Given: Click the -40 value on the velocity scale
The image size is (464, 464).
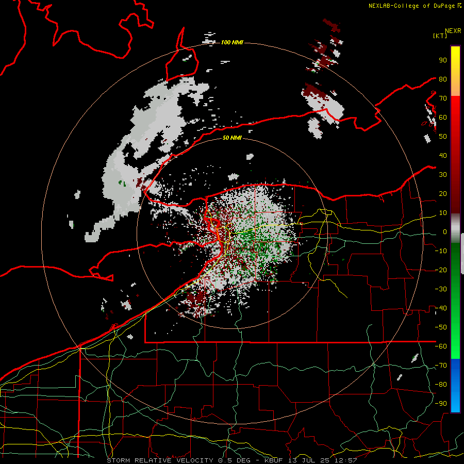Looking at the screenshot, I should click(x=441, y=308).
